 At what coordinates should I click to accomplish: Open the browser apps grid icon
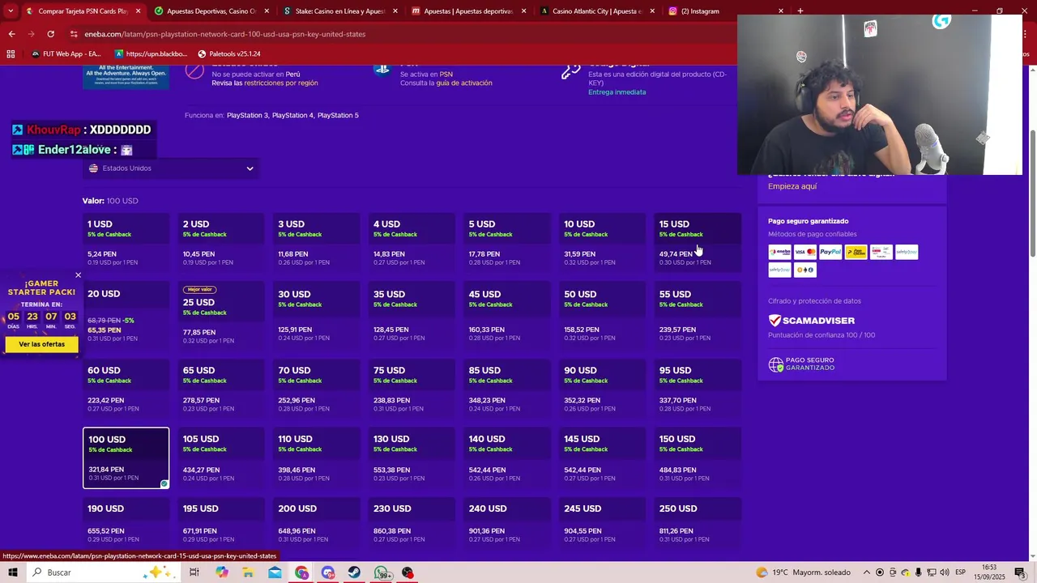pos(11,54)
